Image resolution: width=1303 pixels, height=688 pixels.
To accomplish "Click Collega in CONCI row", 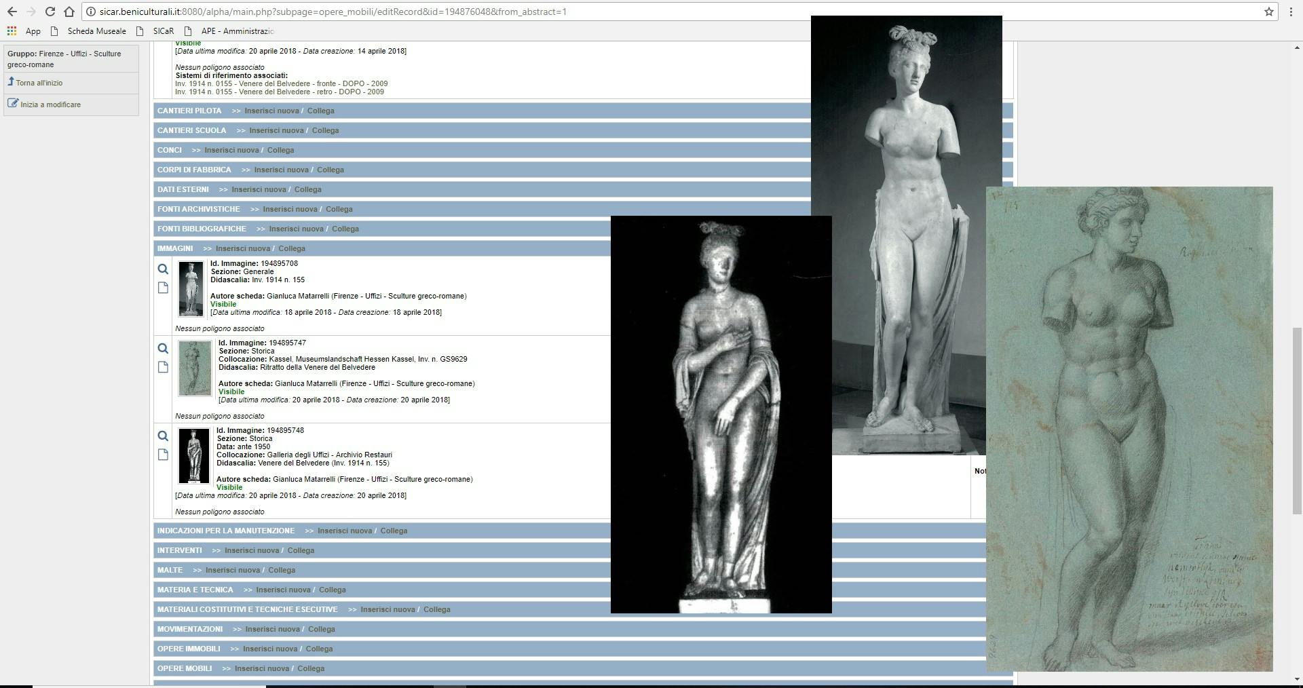I will coord(280,150).
